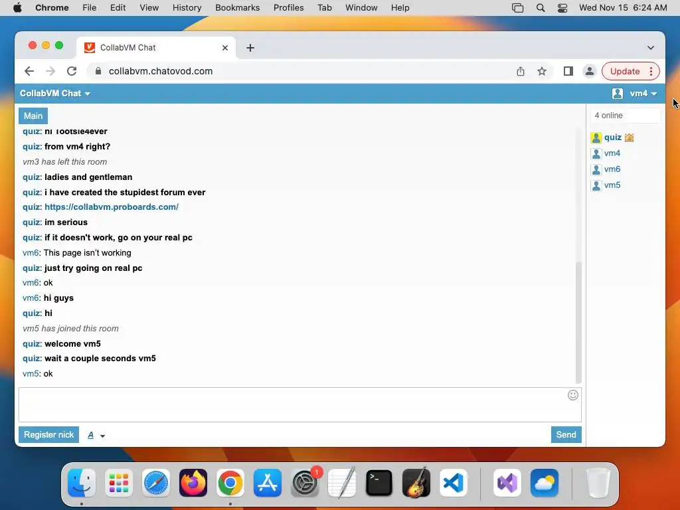Open Visual Studio from the dock
680x510 pixels.
click(507, 483)
